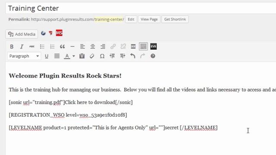Viewport: 276px width, 155px height.
Task: Click the red MS shortcode icon
Action: coord(59,33)
